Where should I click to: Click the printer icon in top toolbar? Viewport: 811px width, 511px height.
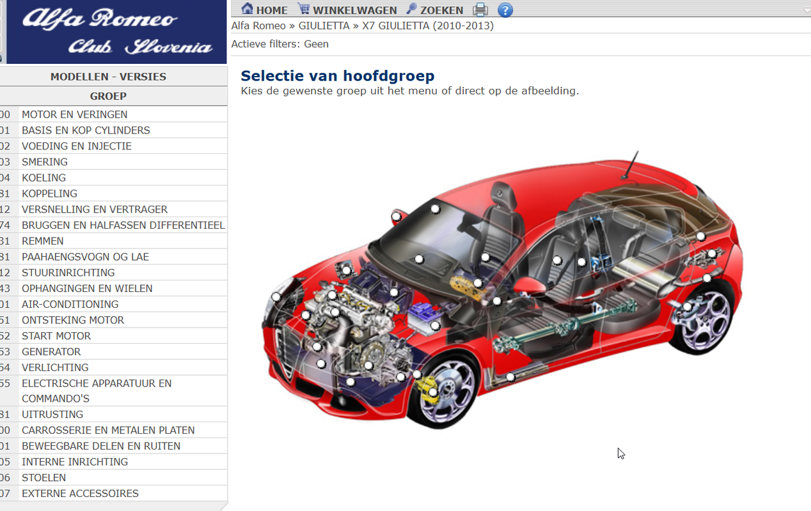click(480, 10)
